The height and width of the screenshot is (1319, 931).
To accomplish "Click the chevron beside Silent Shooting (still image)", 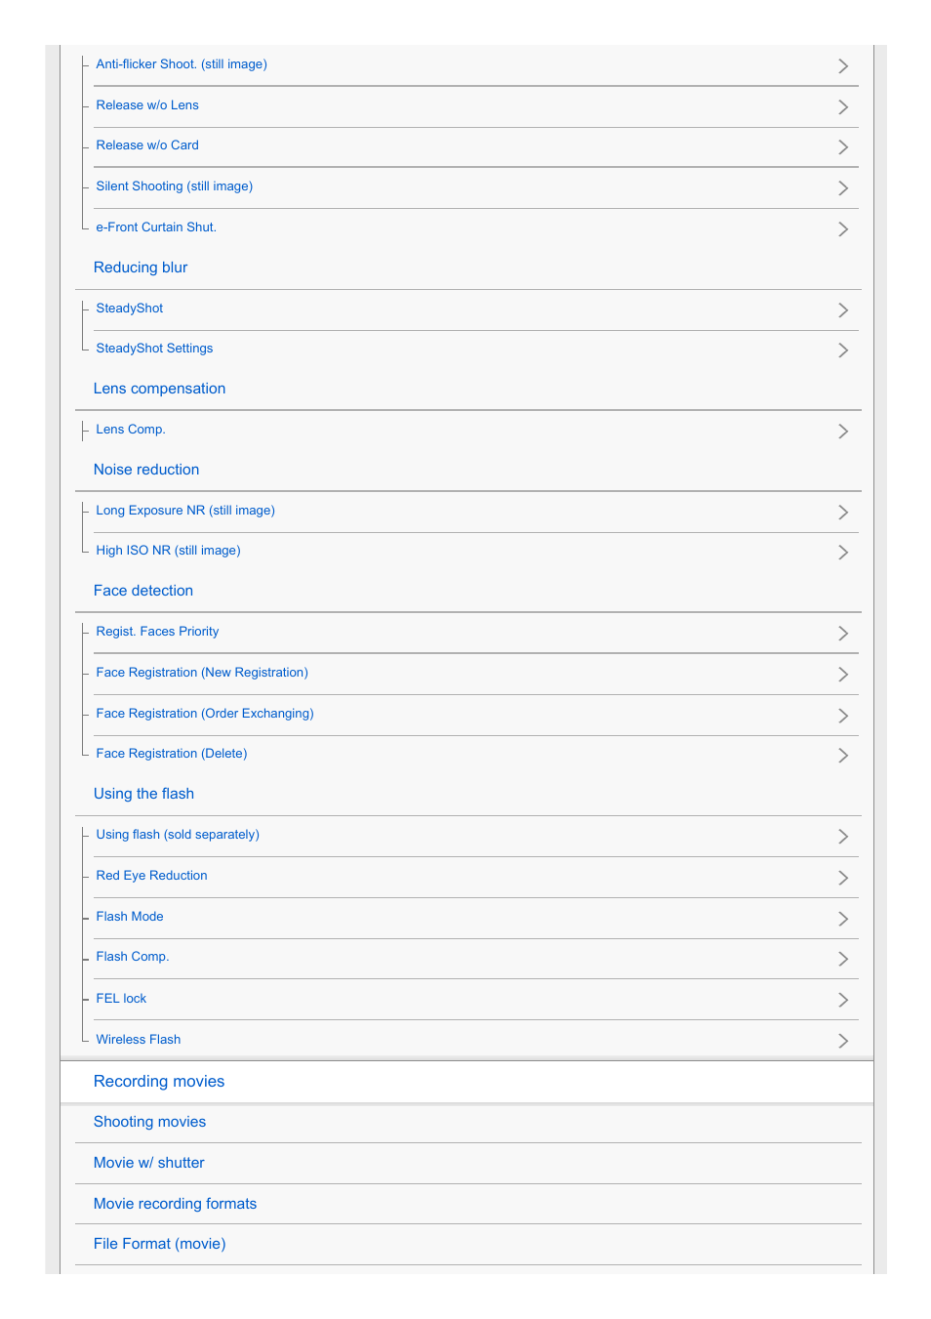I will (x=843, y=188).
